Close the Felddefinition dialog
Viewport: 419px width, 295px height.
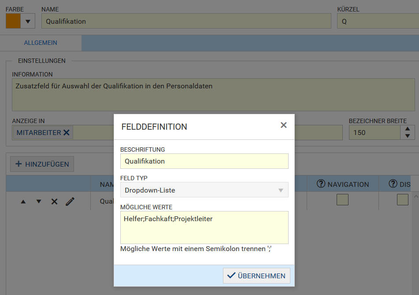point(284,125)
